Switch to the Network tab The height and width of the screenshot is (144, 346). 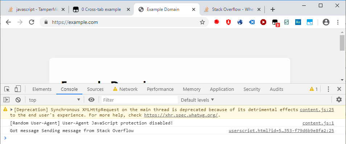pyautogui.click(x=125, y=89)
